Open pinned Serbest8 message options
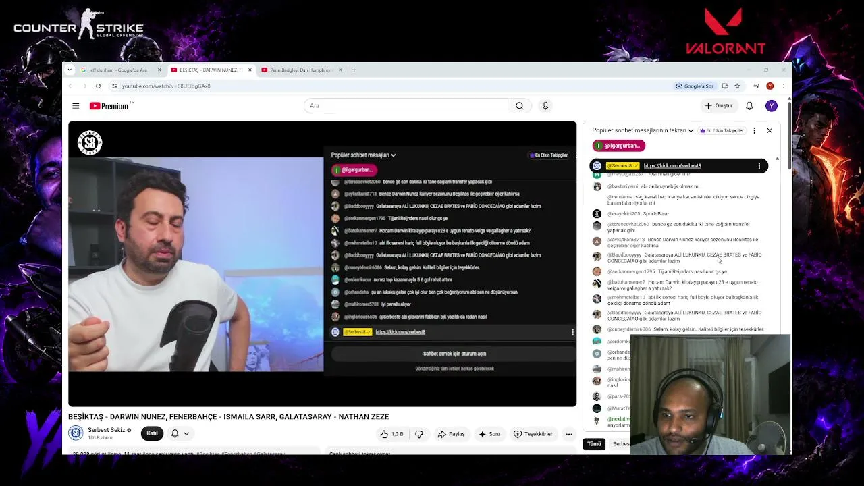864x486 pixels. point(759,166)
